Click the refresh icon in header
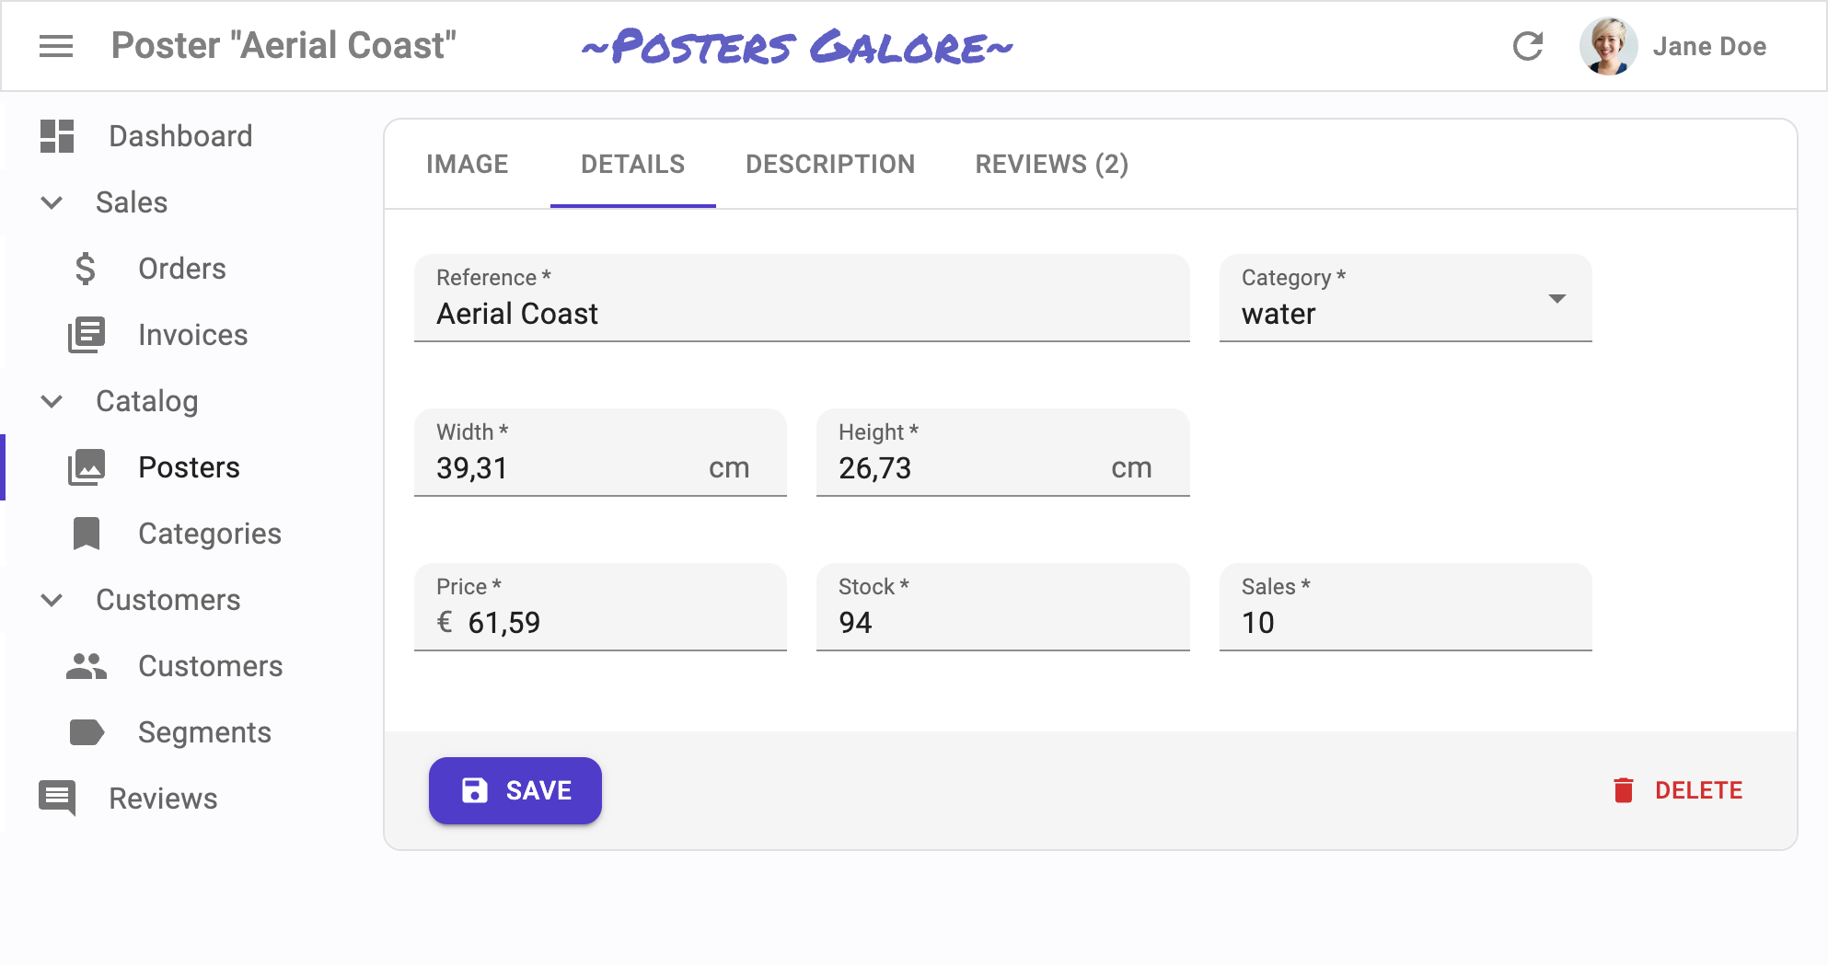 pyautogui.click(x=1527, y=46)
